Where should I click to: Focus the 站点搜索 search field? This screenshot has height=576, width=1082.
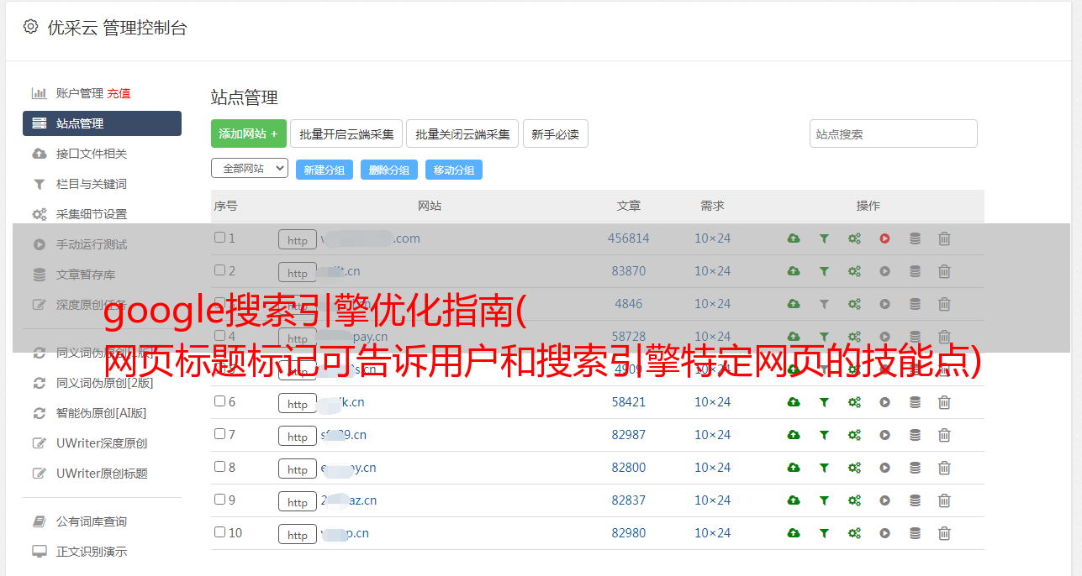pos(893,134)
